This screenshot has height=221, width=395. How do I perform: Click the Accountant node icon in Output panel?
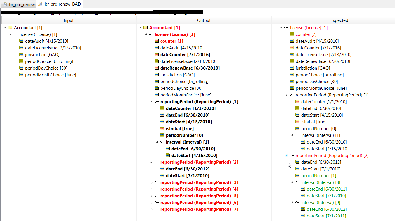(x=145, y=28)
